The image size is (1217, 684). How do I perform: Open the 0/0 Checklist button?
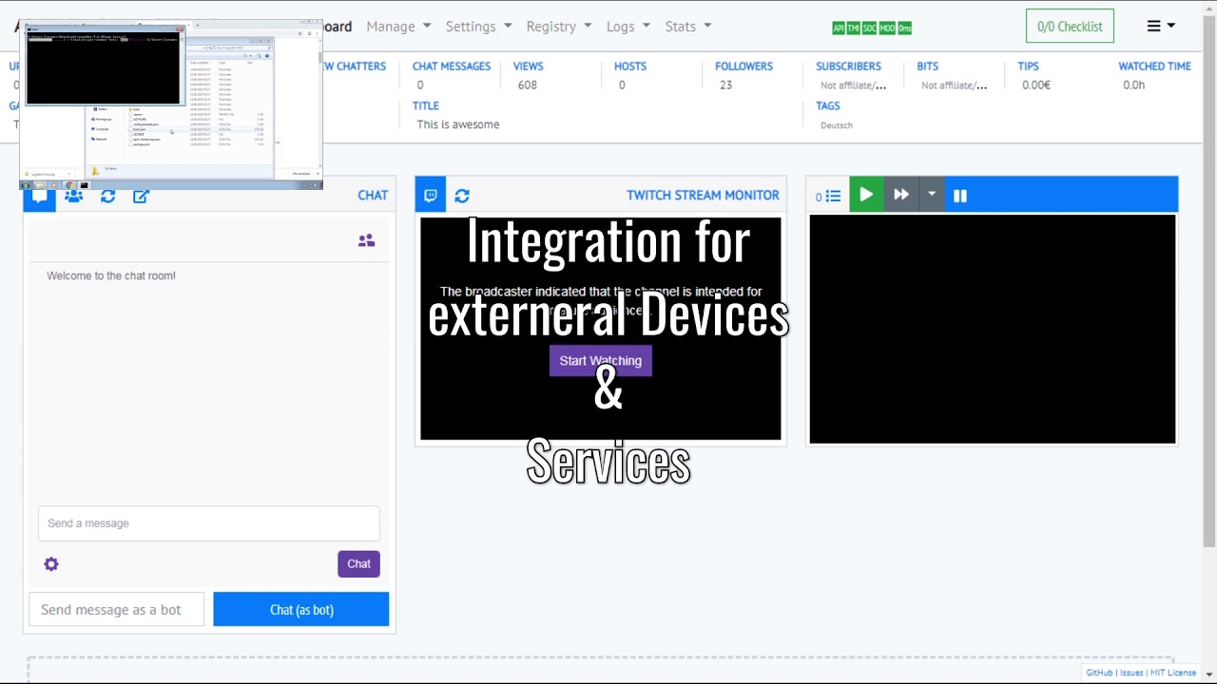1070,27
